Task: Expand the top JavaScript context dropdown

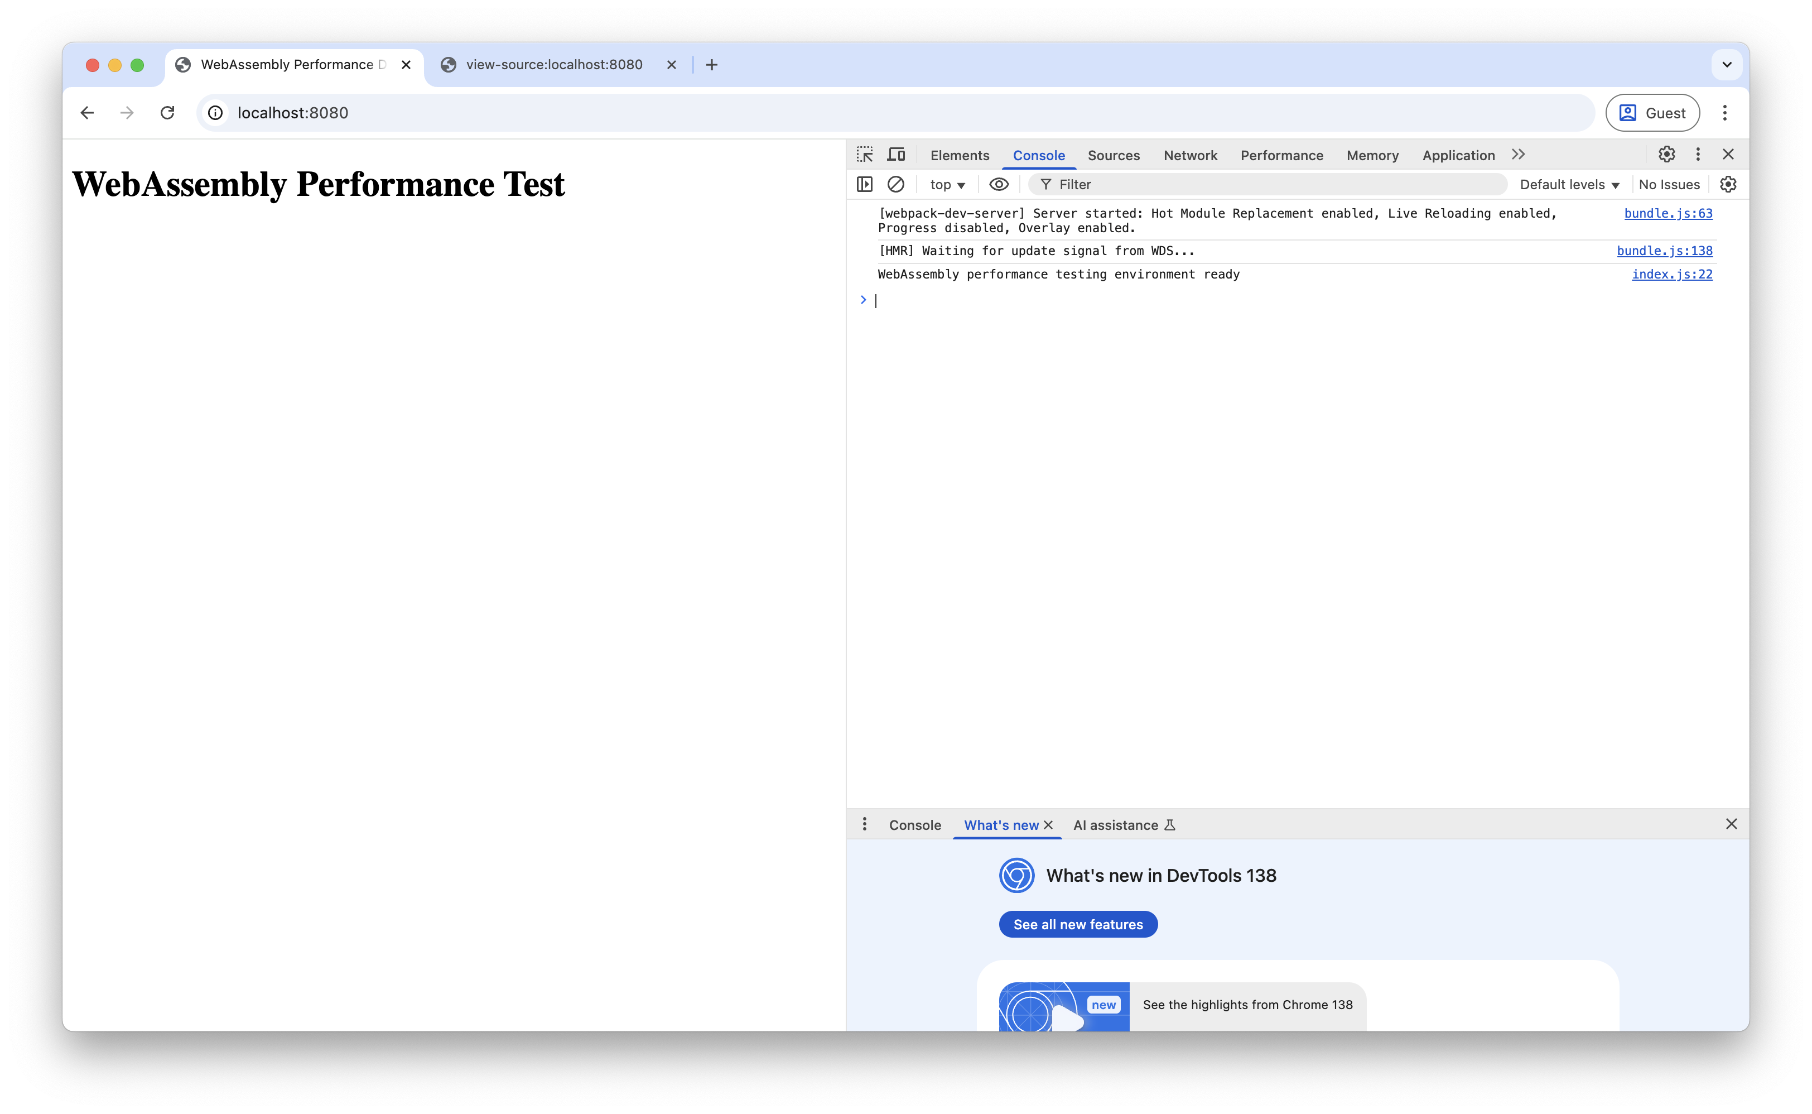Action: click(947, 185)
